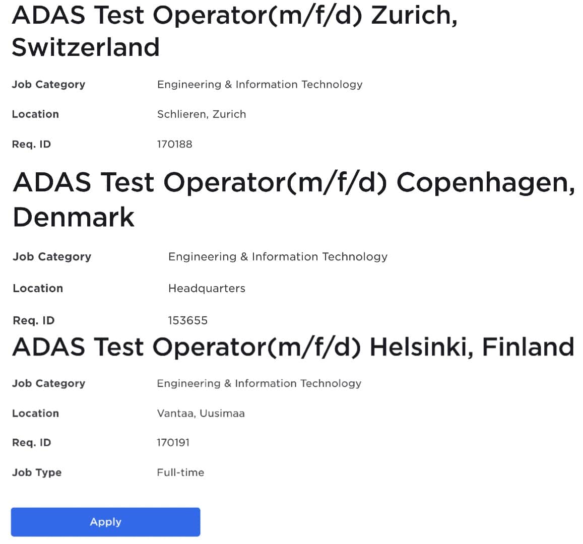583x544 pixels.
Task: Select Req. ID 153655 for the Copenhagen position
Action: [x=188, y=320]
